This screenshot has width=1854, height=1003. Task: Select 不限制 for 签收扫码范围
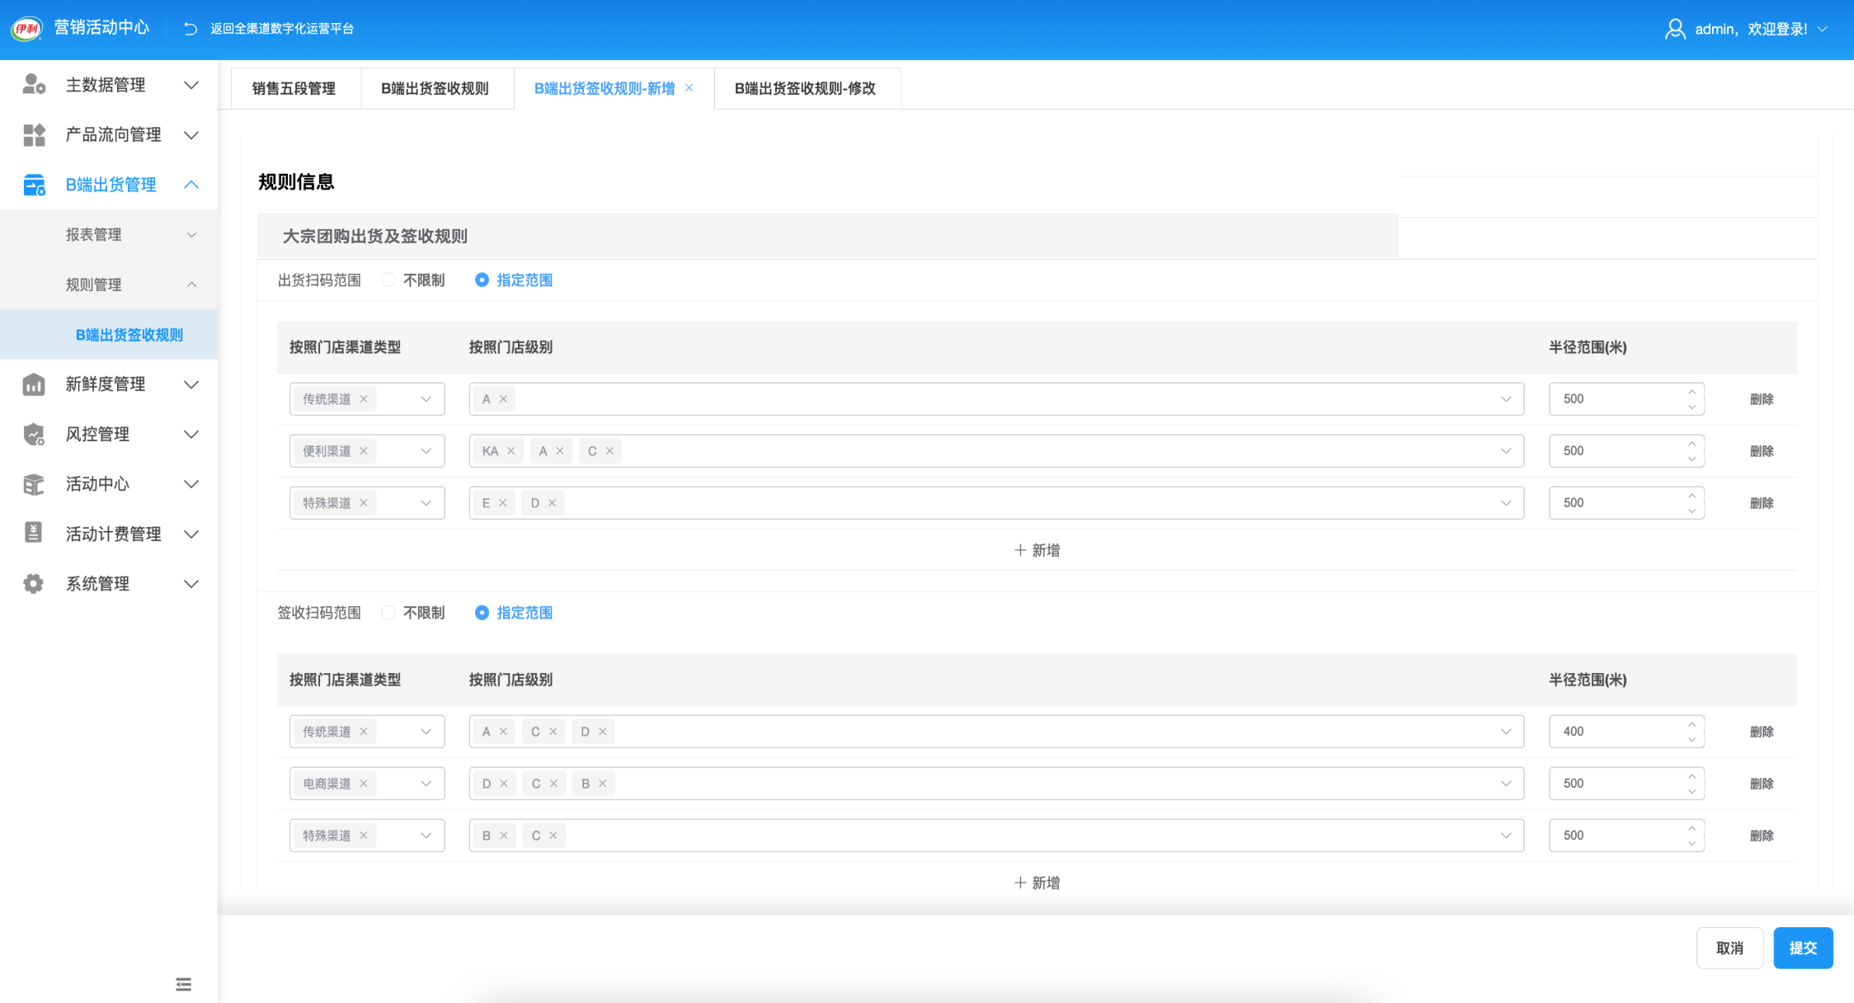[413, 613]
